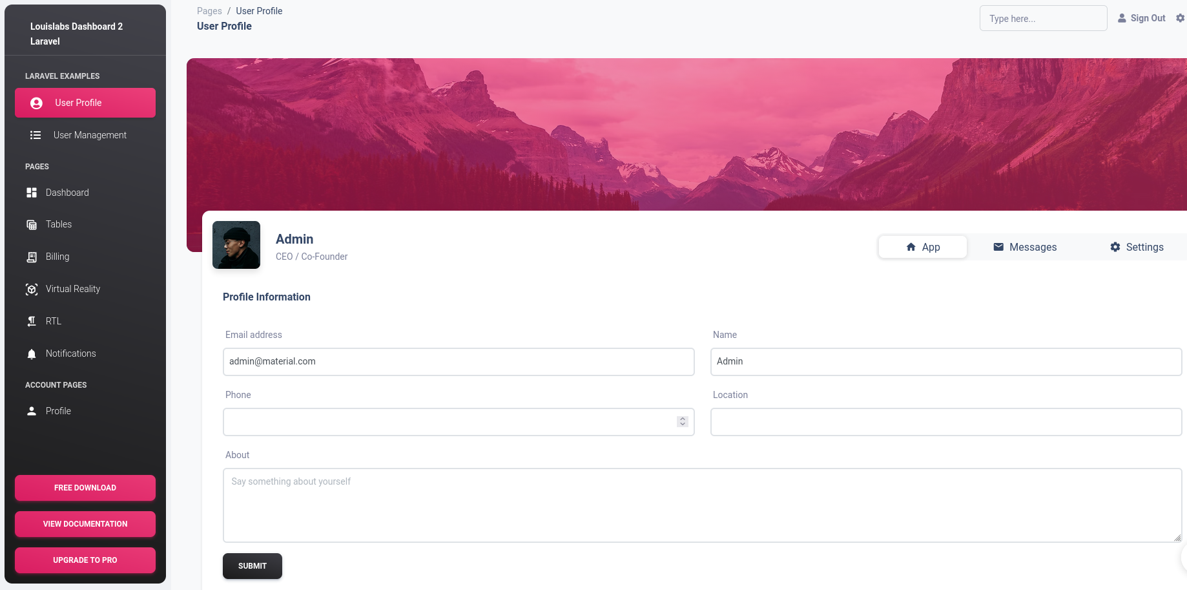The width and height of the screenshot is (1187, 590).
Task: Click the RTL text direction icon
Action: 32,321
